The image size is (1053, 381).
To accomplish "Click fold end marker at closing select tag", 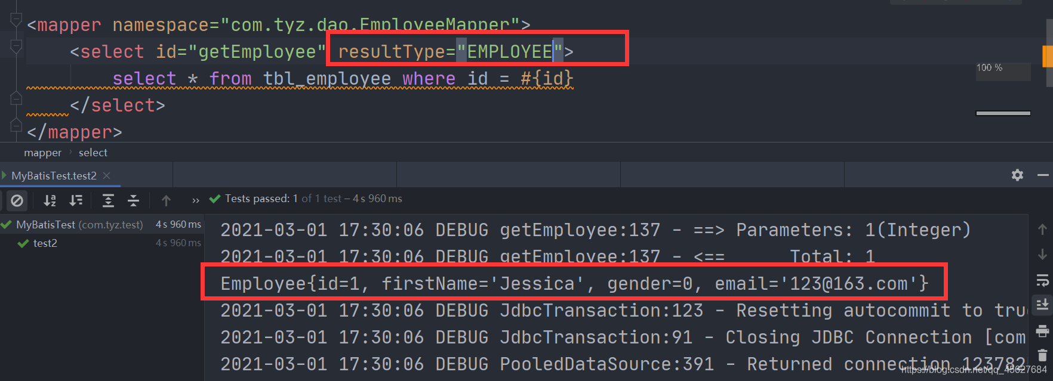I will coord(17,99).
